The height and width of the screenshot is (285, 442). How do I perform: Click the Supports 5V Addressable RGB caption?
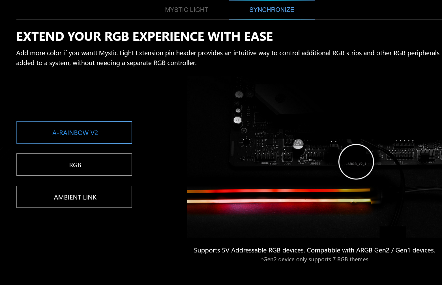[314, 250]
